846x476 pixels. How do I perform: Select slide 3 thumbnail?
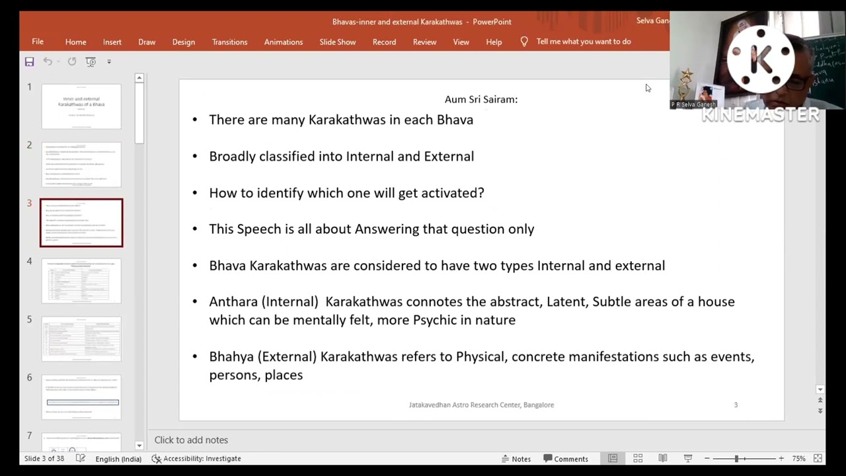pyautogui.click(x=81, y=223)
